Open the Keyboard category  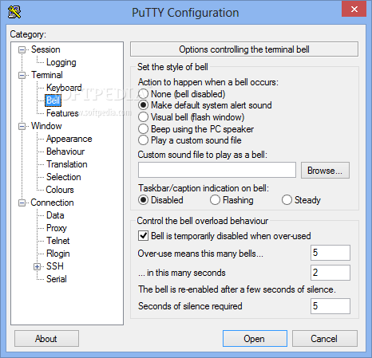coord(64,88)
